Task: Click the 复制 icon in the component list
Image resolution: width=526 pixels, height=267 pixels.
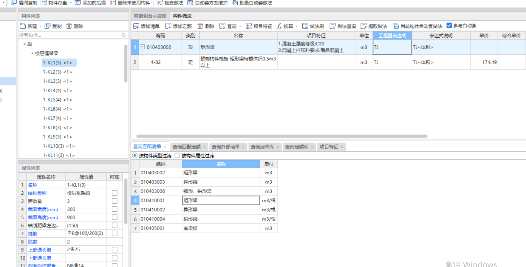Action: 47,26
